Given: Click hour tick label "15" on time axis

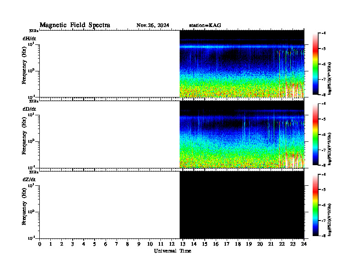Looking at the screenshot, I should 205,244.
